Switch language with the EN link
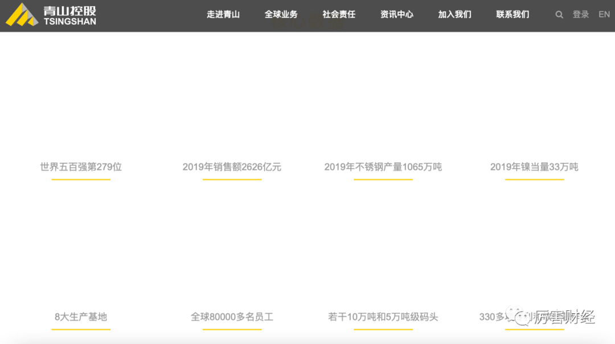615x344 pixels. (x=604, y=14)
